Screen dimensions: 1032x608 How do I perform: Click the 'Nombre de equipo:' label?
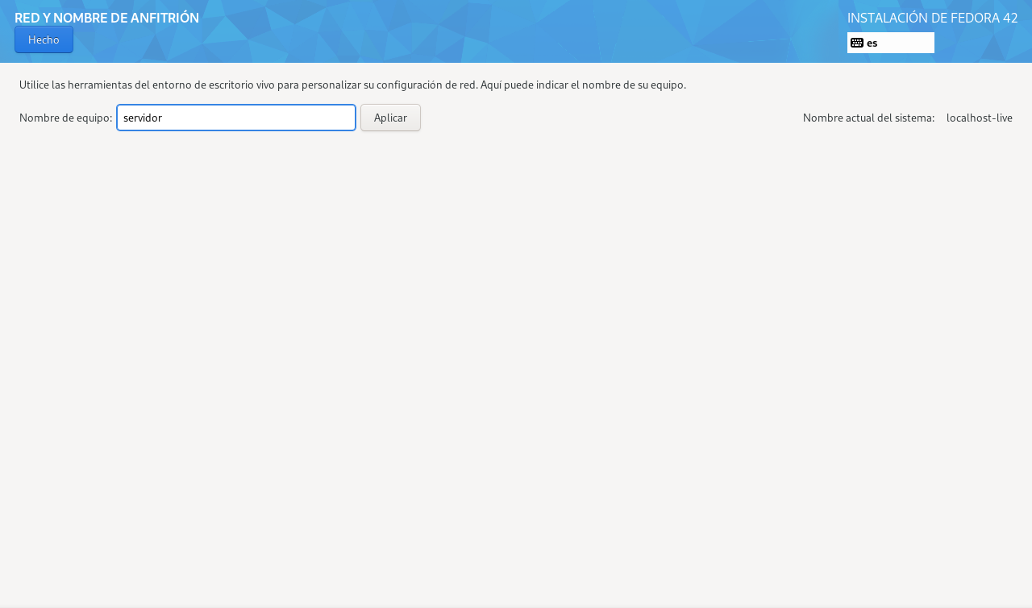[65, 118]
